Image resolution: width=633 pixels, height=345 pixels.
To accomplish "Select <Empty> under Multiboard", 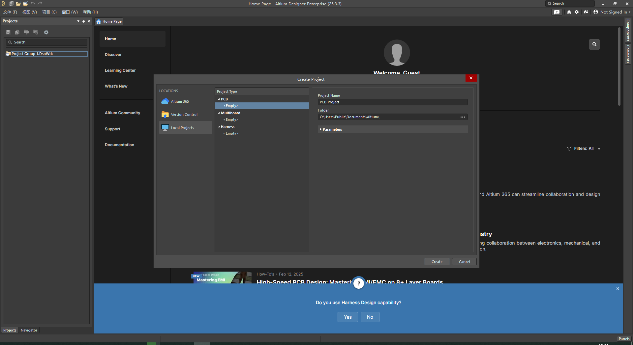I will click(x=231, y=119).
